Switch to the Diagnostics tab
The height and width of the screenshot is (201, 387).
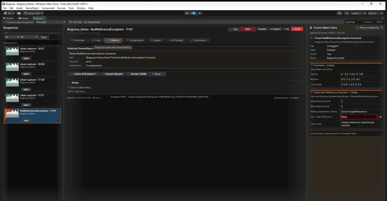tap(198, 40)
